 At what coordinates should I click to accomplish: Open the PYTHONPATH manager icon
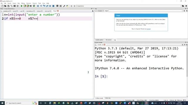click(x=67, y=6)
